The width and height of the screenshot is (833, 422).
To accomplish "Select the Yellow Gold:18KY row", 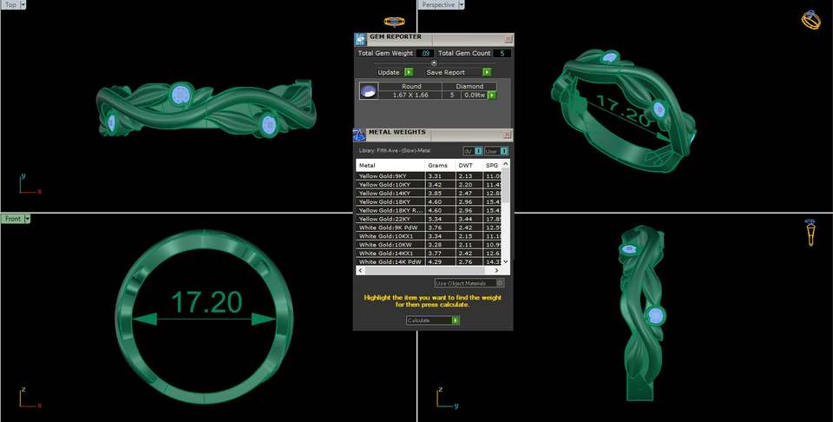I will [429, 201].
